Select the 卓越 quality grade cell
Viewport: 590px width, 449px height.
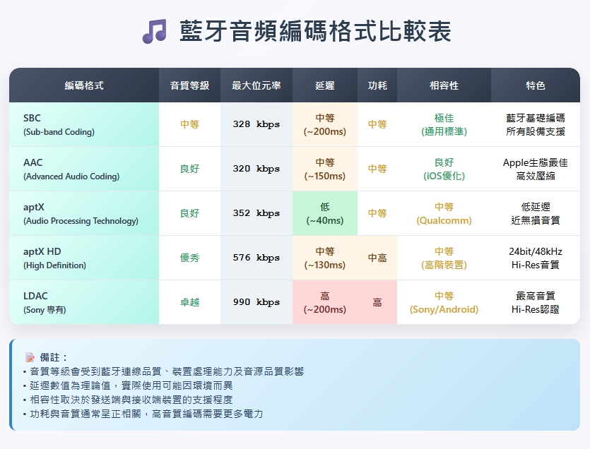pyautogui.click(x=189, y=302)
